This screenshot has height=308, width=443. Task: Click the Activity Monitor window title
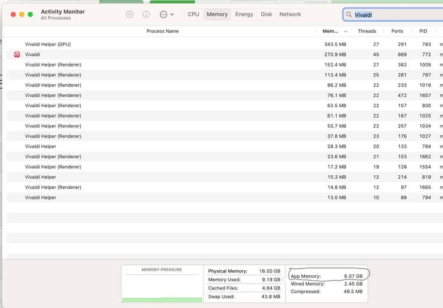click(63, 12)
